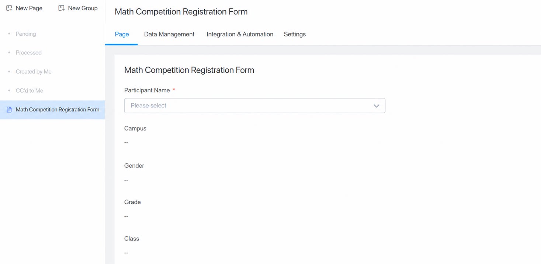Click the New Group plus icon
541x264 pixels.
point(62,8)
